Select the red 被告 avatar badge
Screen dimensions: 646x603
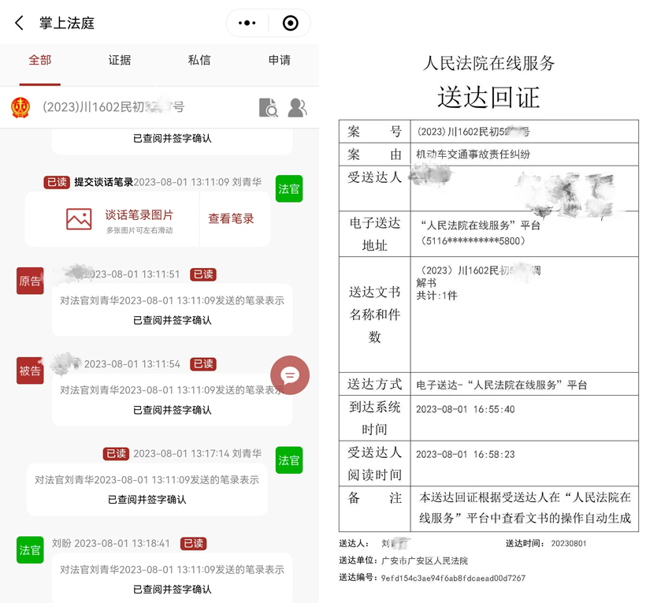coord(30,370)
